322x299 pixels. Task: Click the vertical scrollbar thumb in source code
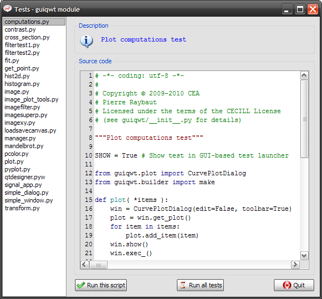[x=304, y=119]
